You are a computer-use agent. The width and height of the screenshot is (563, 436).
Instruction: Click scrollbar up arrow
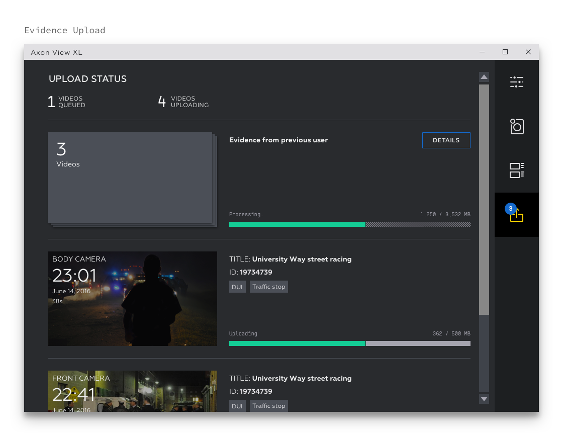pyautogui.click(x=484, y=77)
